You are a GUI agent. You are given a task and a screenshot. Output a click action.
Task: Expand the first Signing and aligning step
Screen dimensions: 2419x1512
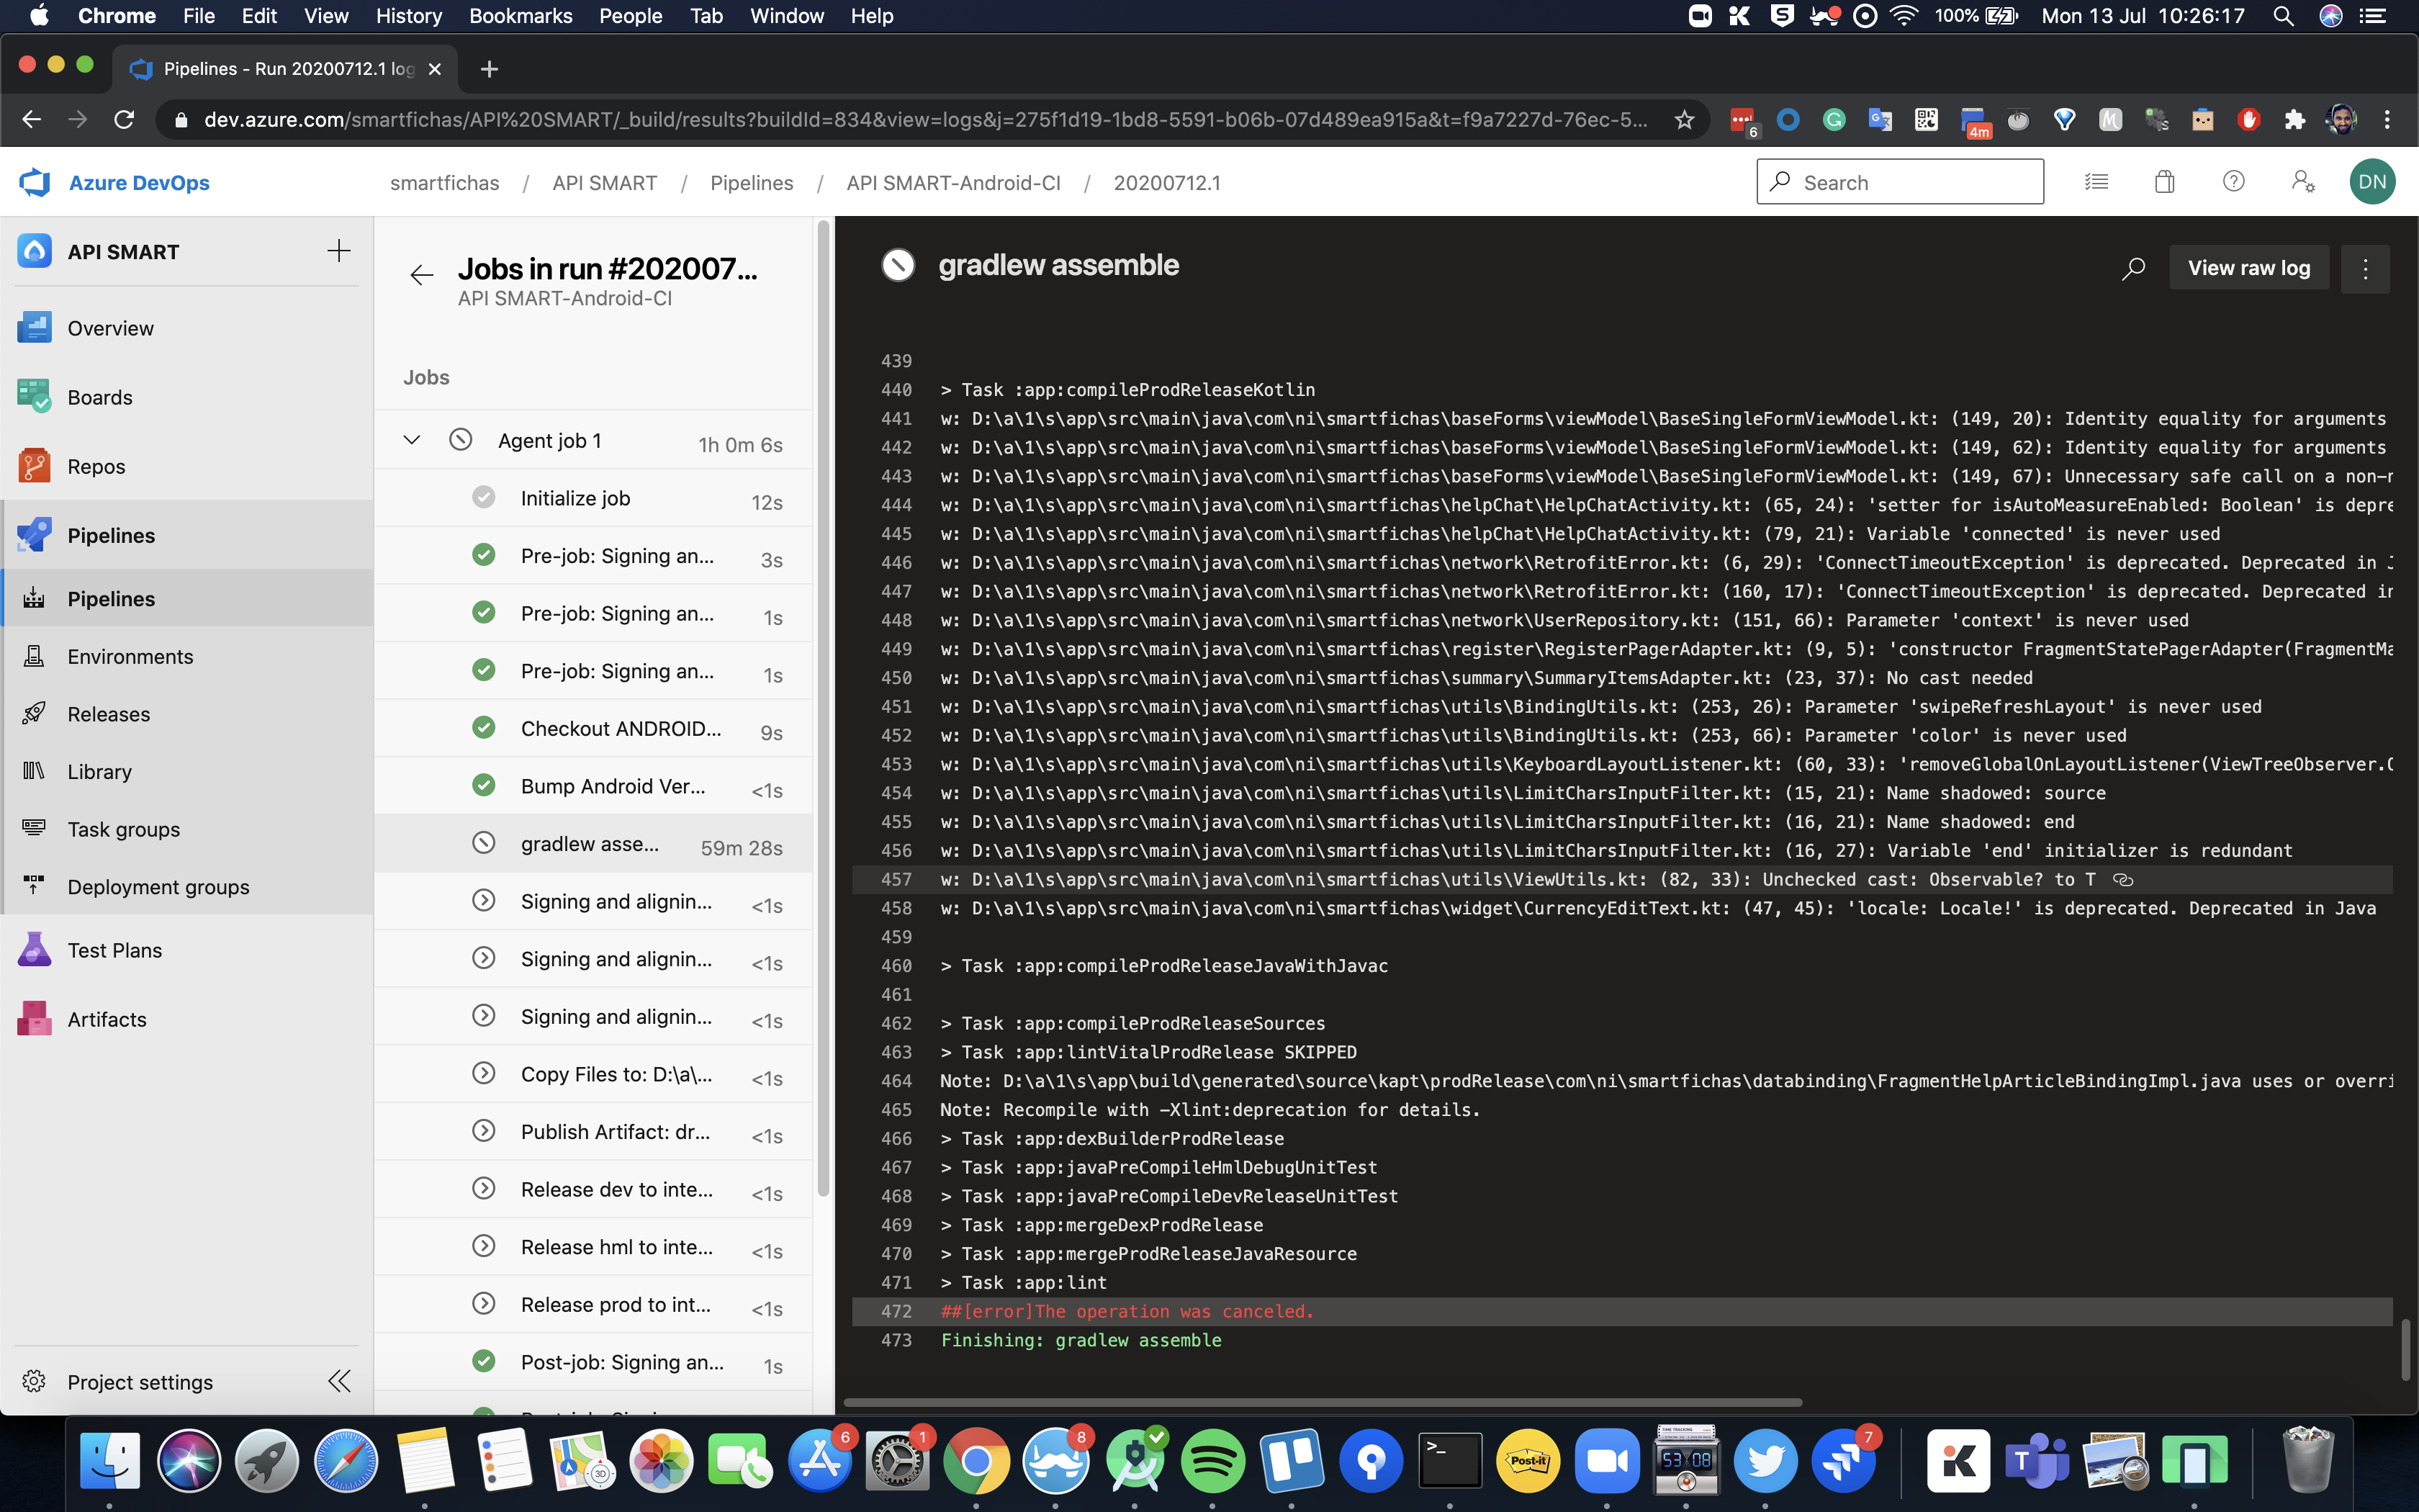pyautogui.click(x=485, y=900)
